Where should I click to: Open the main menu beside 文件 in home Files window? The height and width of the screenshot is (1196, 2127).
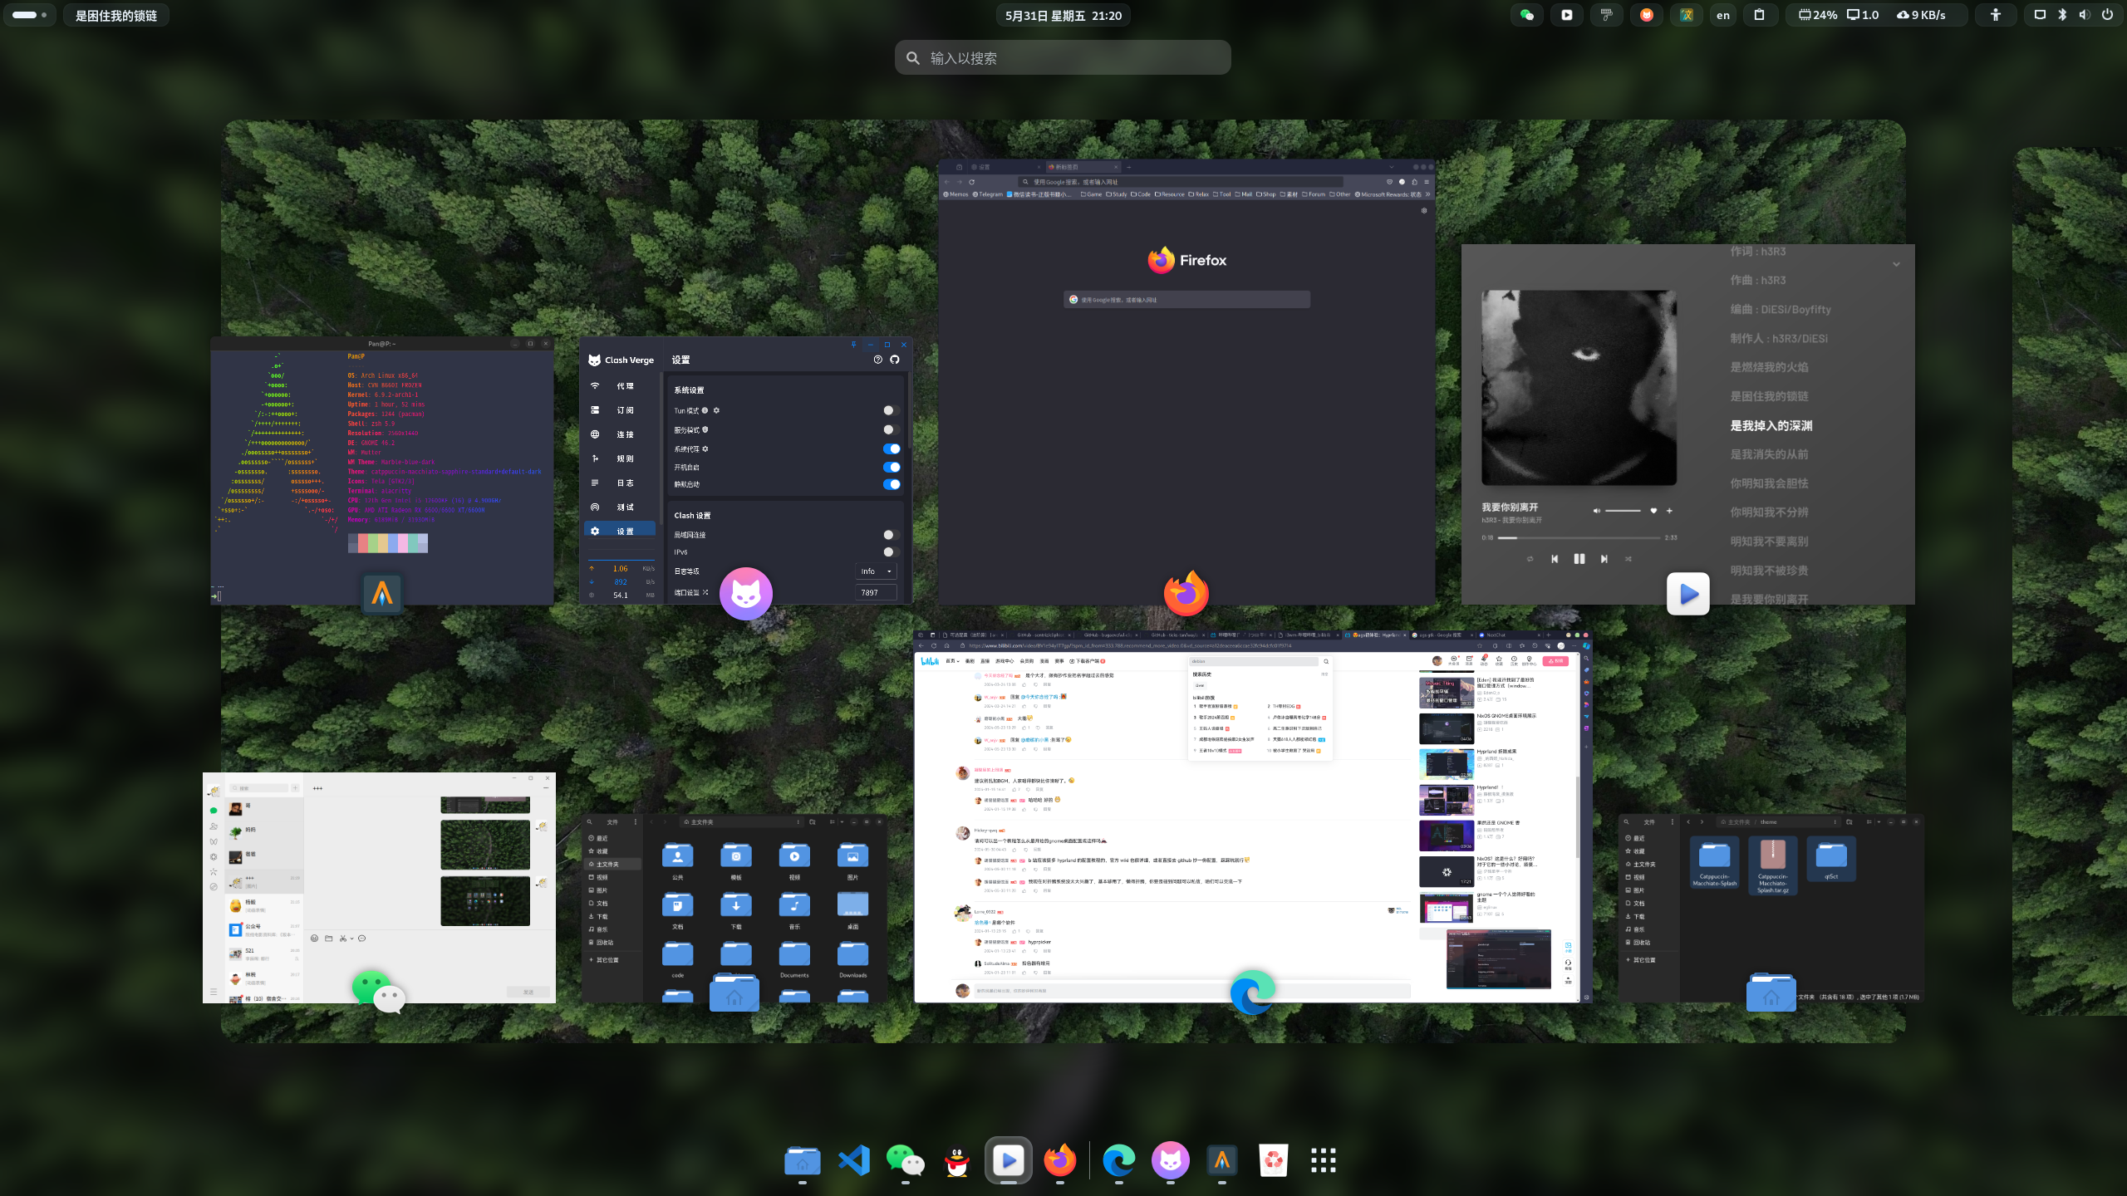(636, 822)
